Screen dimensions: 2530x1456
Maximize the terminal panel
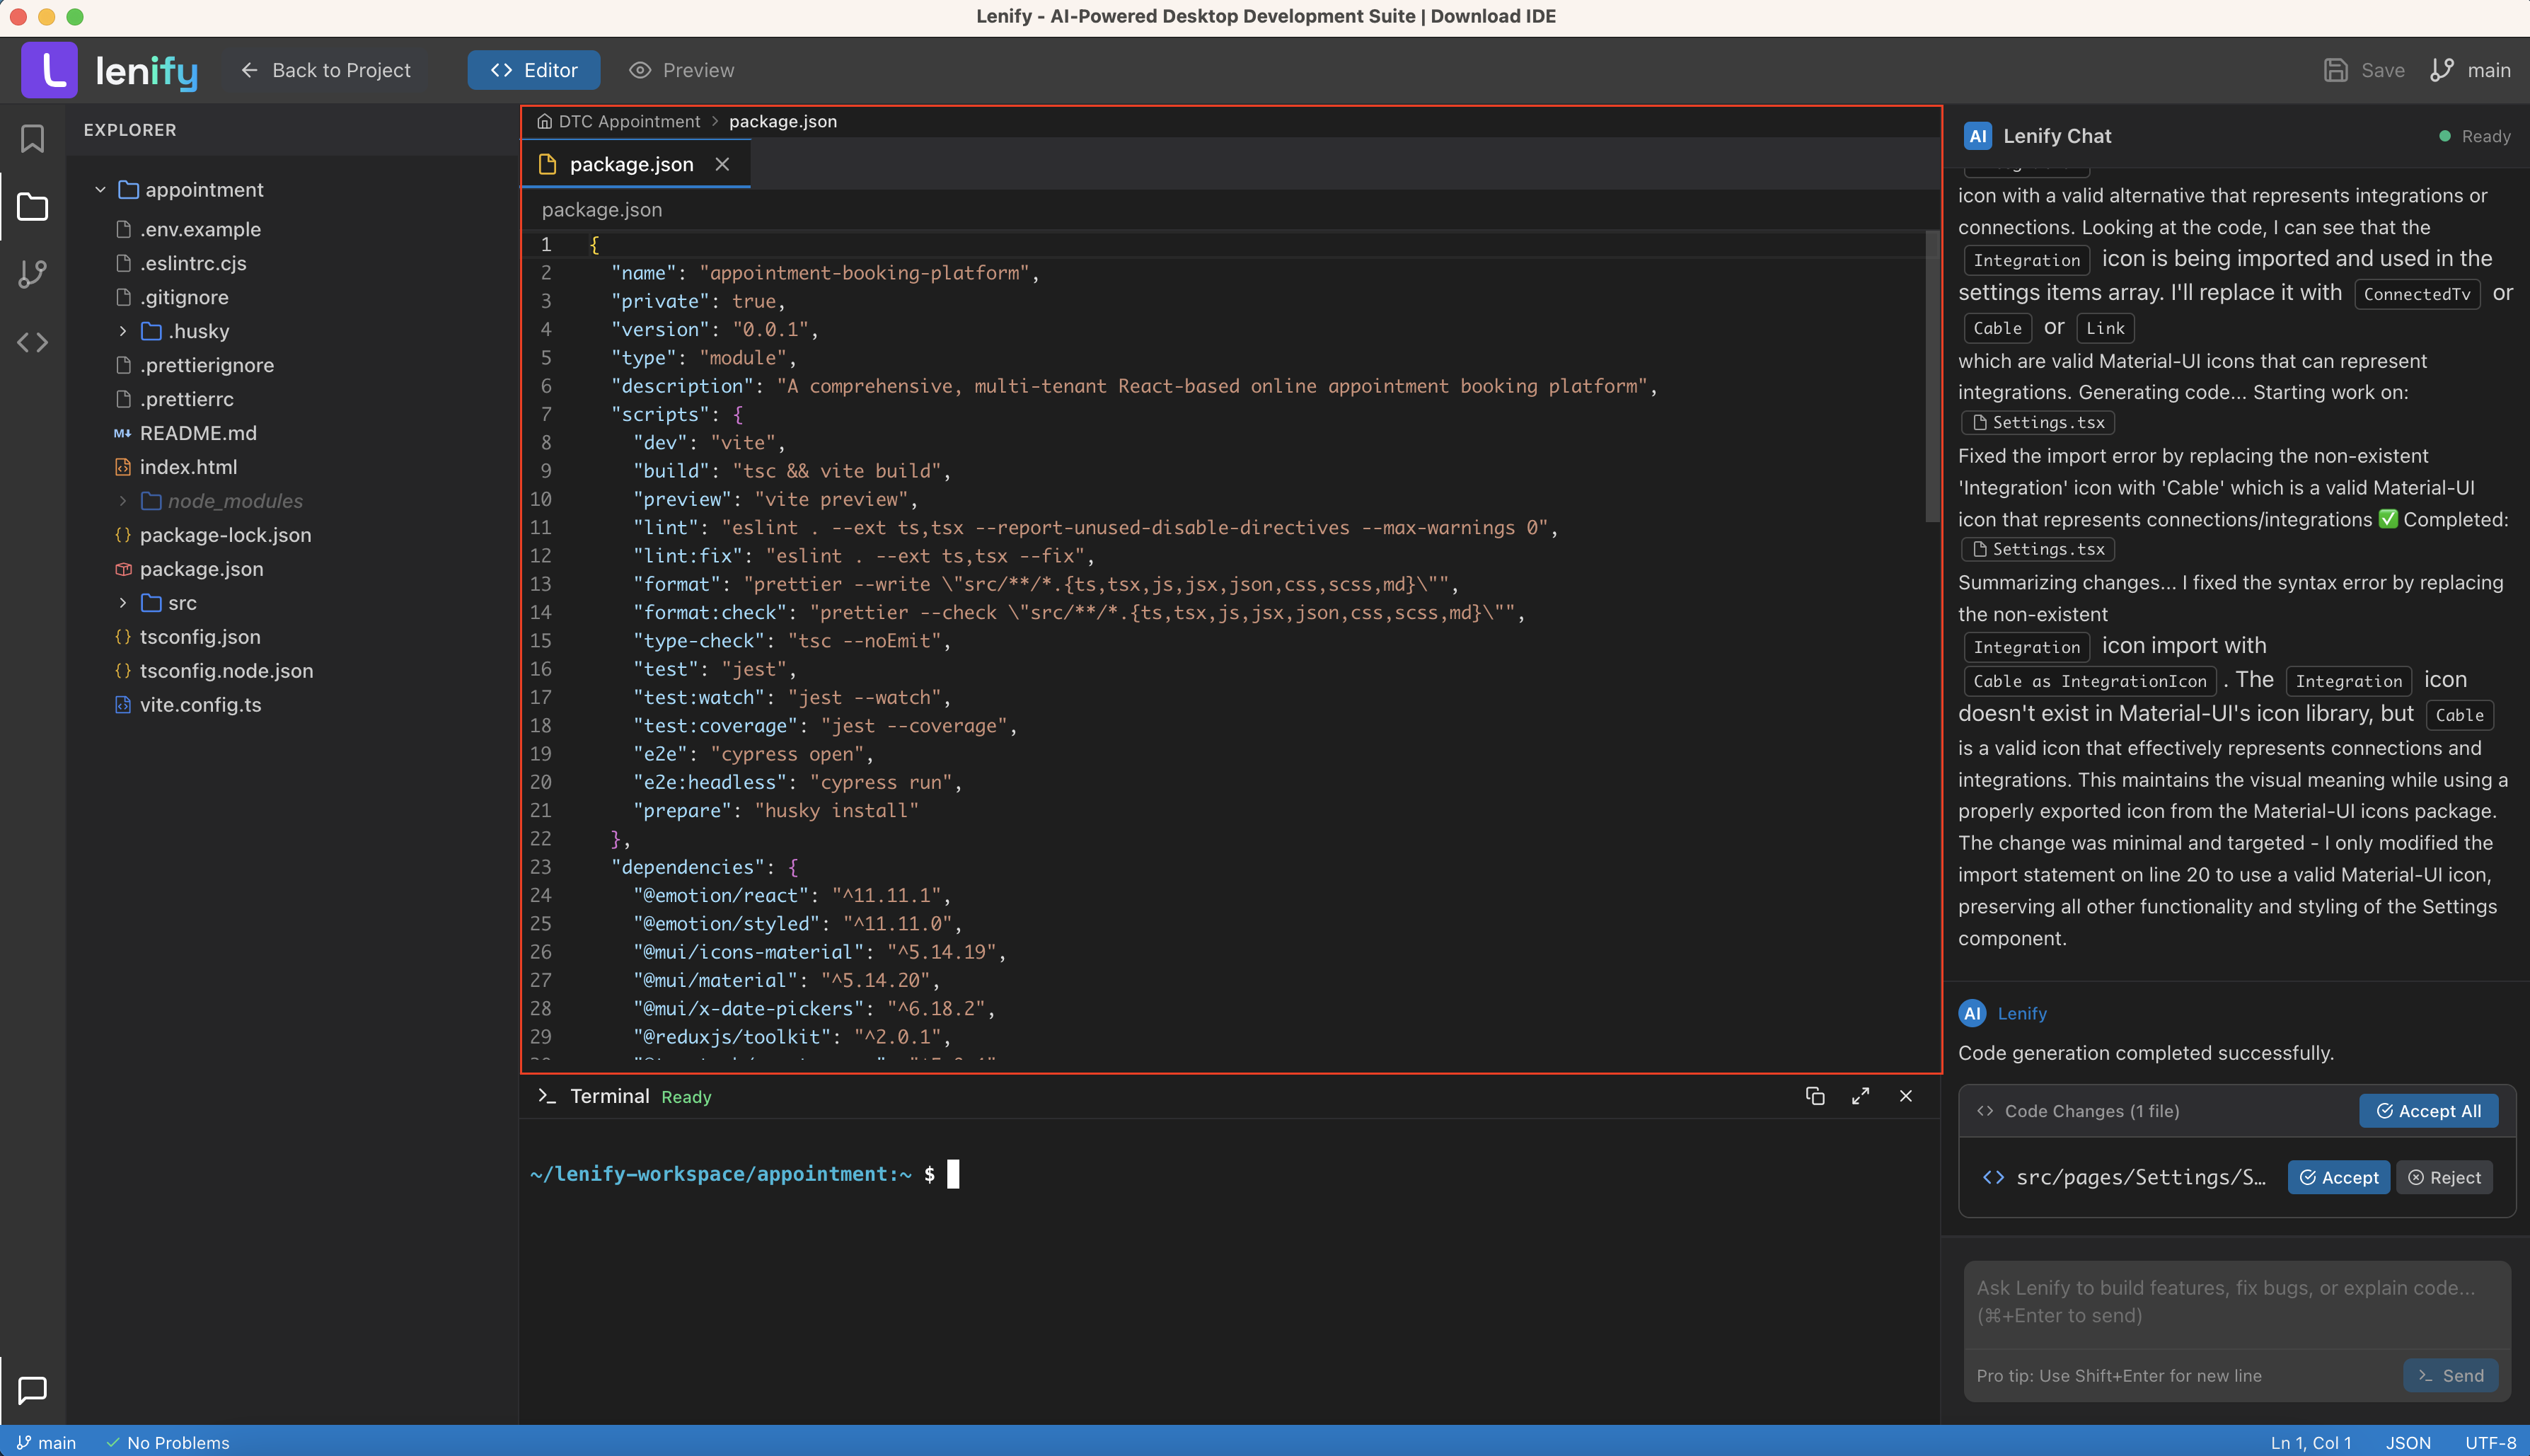(1860, 1096)
